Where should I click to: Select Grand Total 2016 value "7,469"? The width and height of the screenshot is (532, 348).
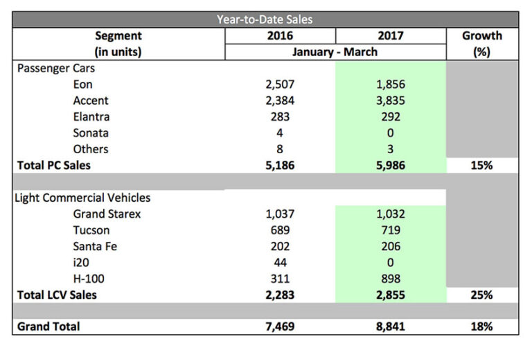tap(280, 327)
